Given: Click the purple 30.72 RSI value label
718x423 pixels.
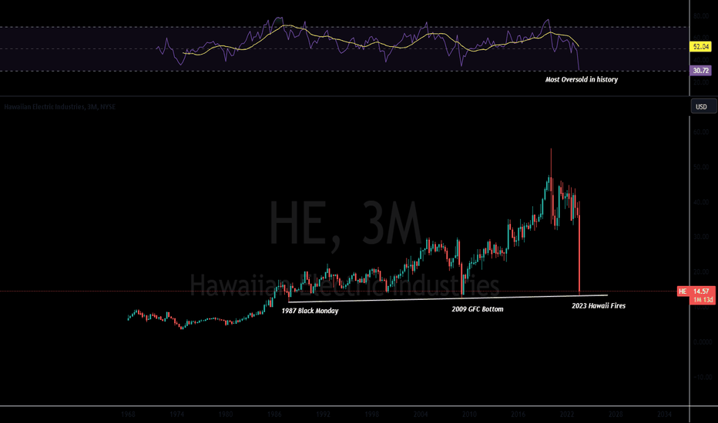Looking at the screenshot, I should coord(700,71).
